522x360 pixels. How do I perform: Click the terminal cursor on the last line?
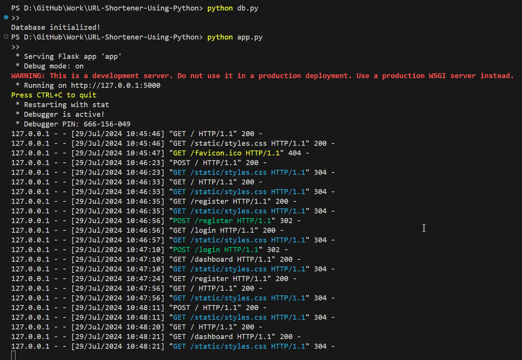(13, 356)
